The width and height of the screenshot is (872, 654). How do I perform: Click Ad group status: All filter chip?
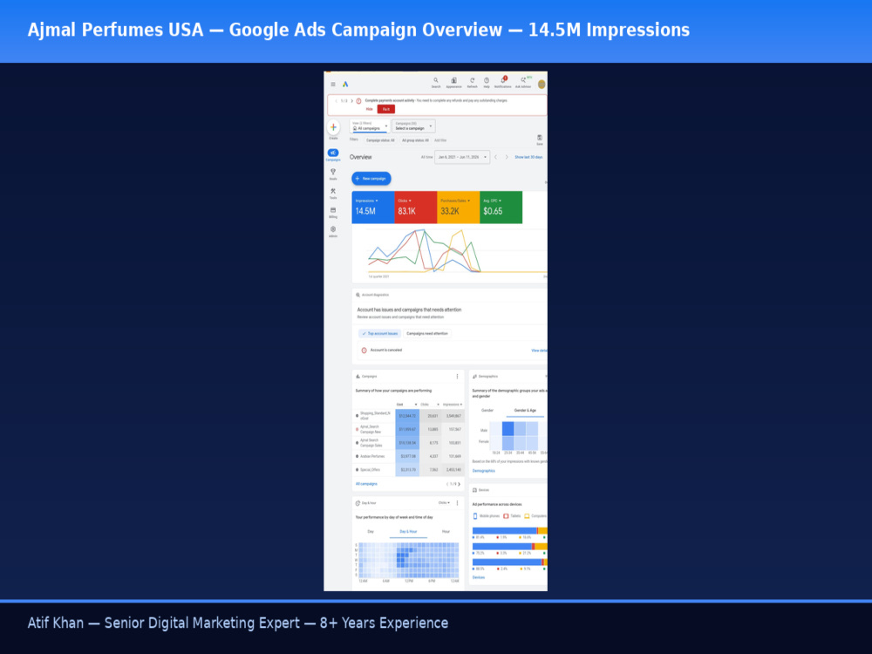[x=415, y=140]
